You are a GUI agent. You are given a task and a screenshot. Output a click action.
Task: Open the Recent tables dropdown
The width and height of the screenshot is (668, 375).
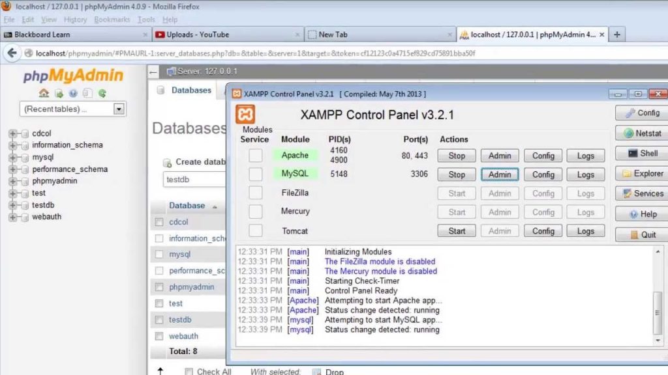click(72, 109)
